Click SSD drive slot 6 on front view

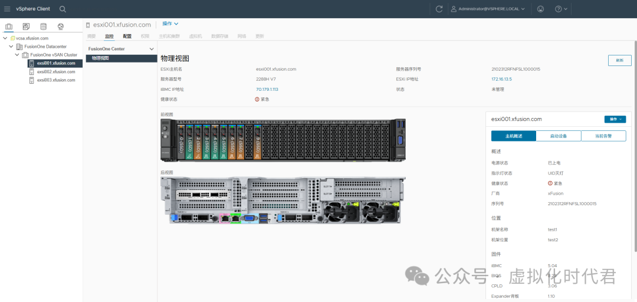232,142
